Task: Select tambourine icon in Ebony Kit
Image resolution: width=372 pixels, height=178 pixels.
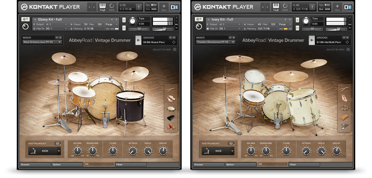Action: (171, 109)
